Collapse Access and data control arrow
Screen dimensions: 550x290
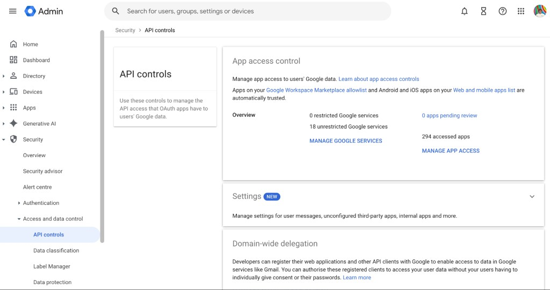[19, 219]
